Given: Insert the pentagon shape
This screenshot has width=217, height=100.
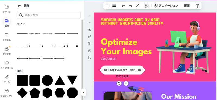Looking at the screenshot, I should 35,93.
